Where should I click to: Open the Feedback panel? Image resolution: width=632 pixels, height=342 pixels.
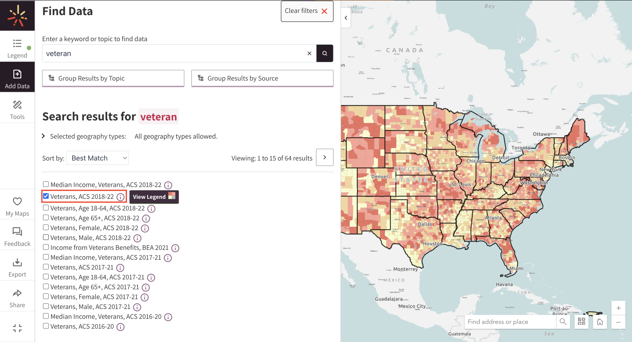pos(17,235)
